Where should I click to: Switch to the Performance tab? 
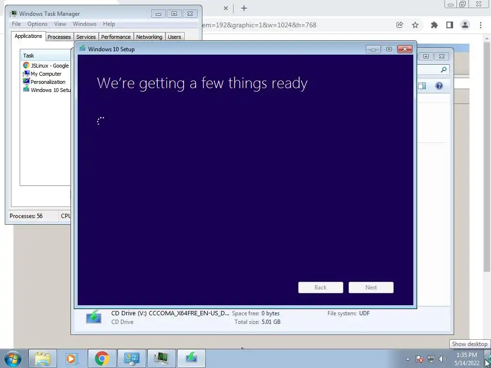coord(116,37)
